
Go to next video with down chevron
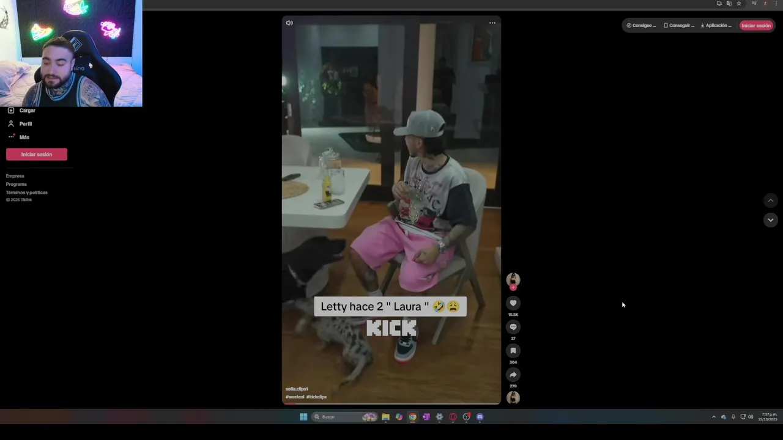click(x=771, y=220)
